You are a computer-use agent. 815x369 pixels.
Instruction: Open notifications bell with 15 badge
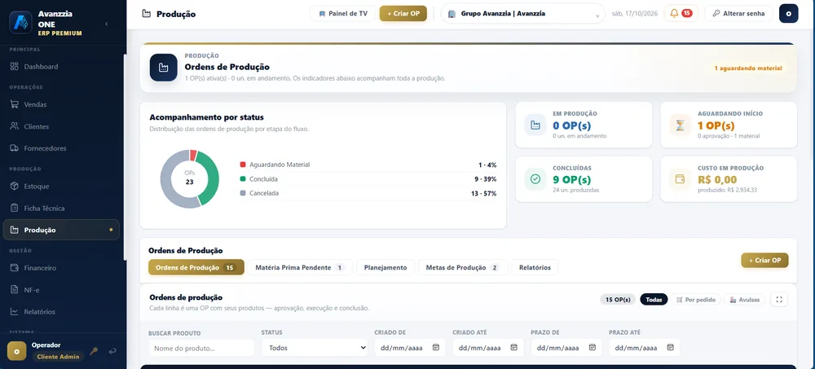681,14
